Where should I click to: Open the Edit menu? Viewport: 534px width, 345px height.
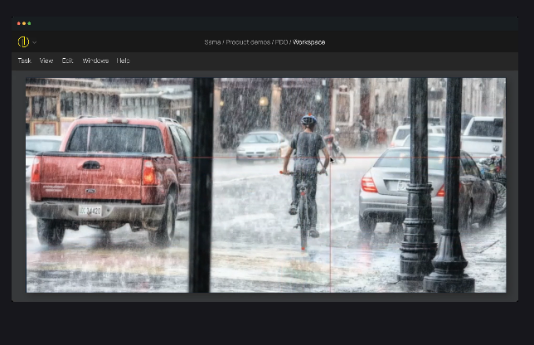coord(68,61)
